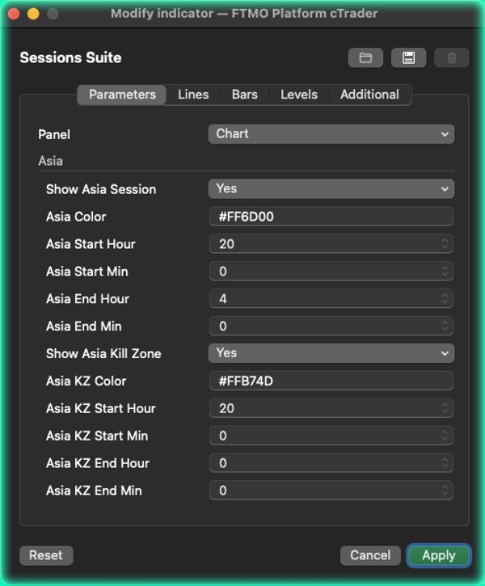The image size is (485, 586).
Task: Close the Modify indicator window
Action: coord(14,14)
